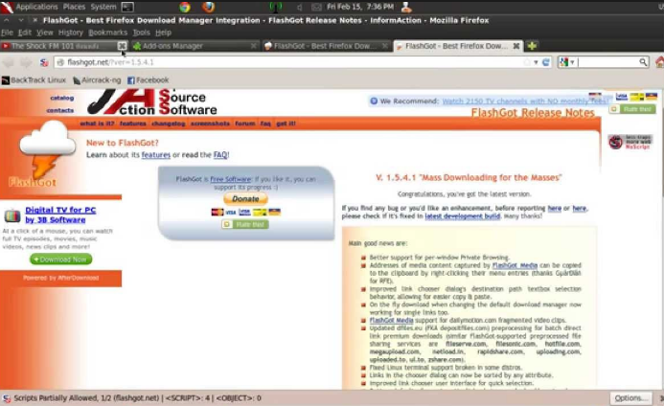Open the latest development build link
The width and height of the screenshot is (664, 406).
(463, 215)
